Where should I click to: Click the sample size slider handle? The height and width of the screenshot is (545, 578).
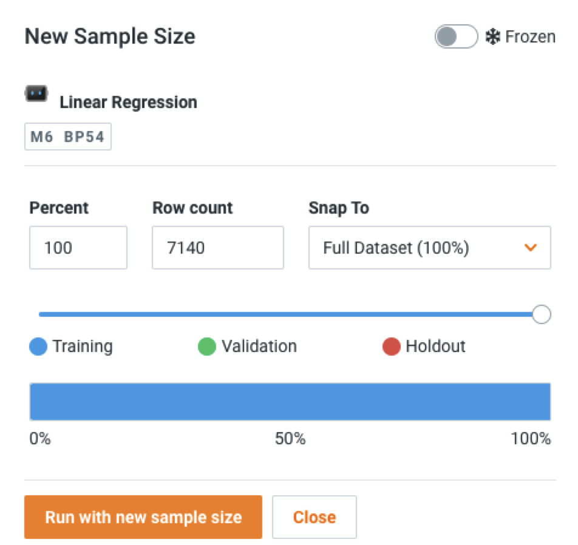(541, 314)
